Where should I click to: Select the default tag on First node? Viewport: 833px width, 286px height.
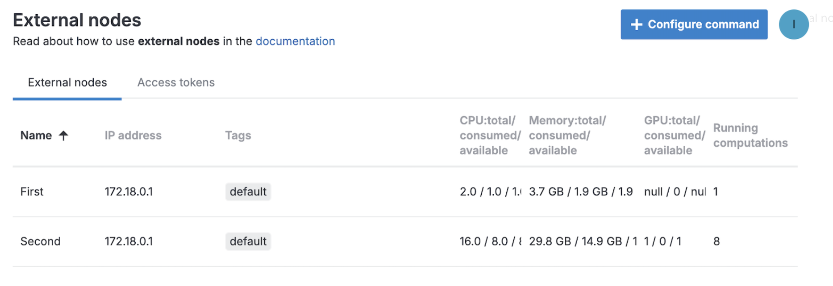248,192
